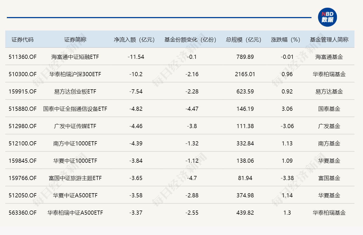This screenshot has width=363, height=235.
Task: Click the 证券简称 column header
Action: (x=75, y=40)
